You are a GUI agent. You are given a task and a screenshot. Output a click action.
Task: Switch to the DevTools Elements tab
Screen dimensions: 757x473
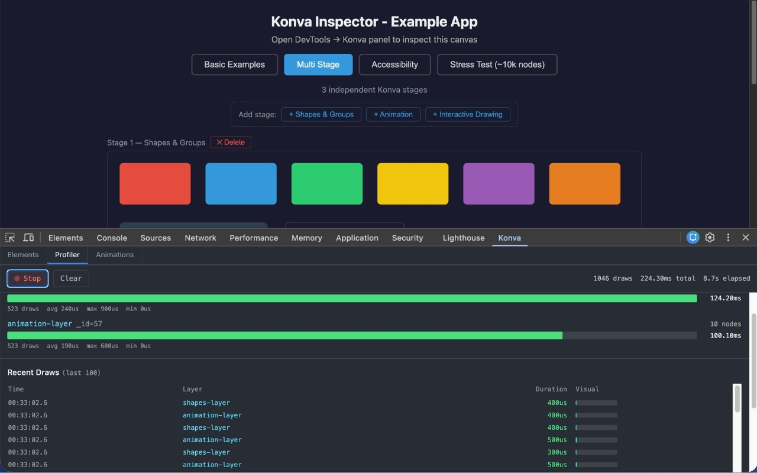(x=66, y=238)
